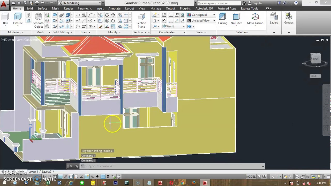
Task: Click the No Filter selection icon
Action: pos(236,19)
